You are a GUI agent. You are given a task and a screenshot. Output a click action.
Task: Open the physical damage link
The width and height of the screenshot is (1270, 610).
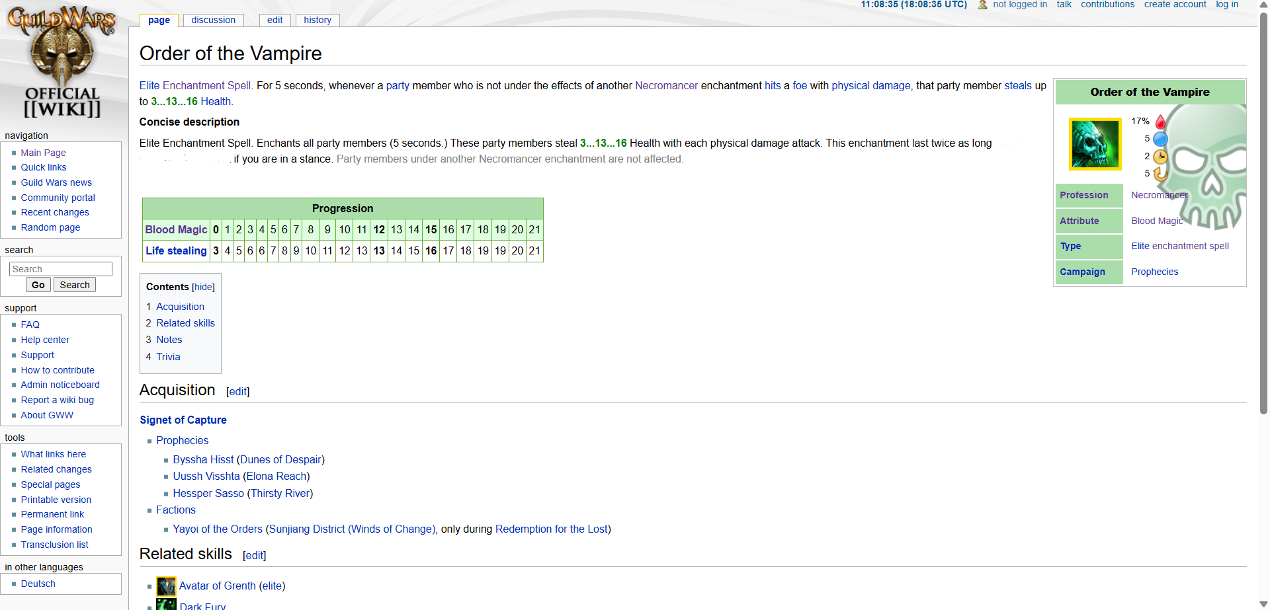[870, 85]
